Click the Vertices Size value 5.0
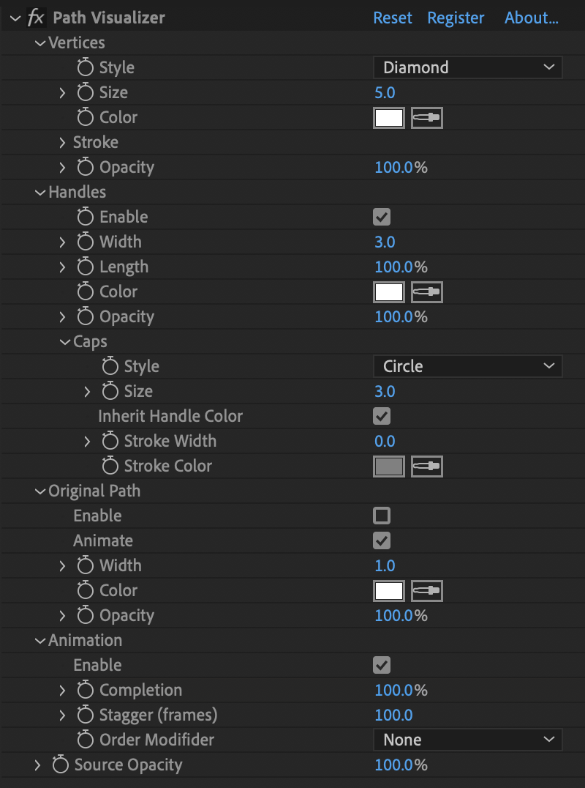This screenshot has height=788, width=585. 385,92
